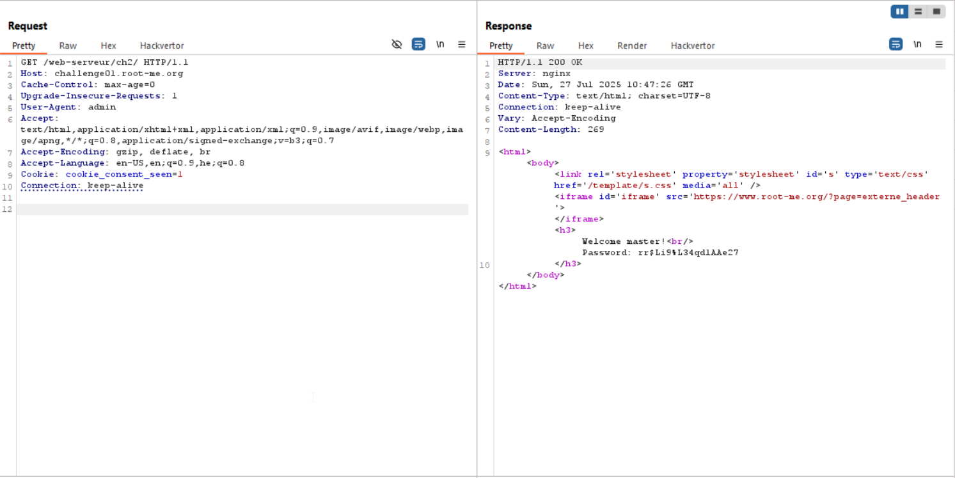Screen dimensions: 955x478
Task: Show newline characters in Request panel
Action: [x=440, y=44]
